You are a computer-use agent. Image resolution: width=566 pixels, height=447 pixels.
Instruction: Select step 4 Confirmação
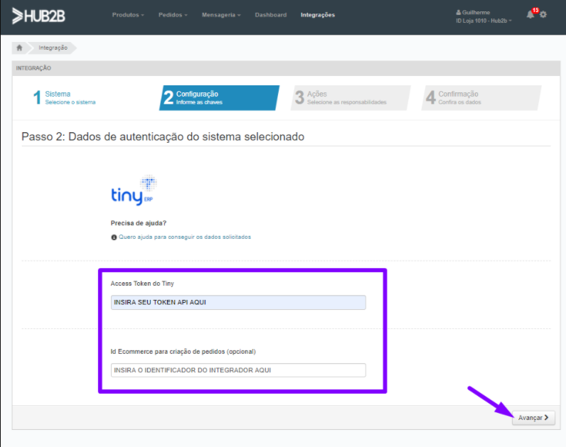click(x=481, y=98)
